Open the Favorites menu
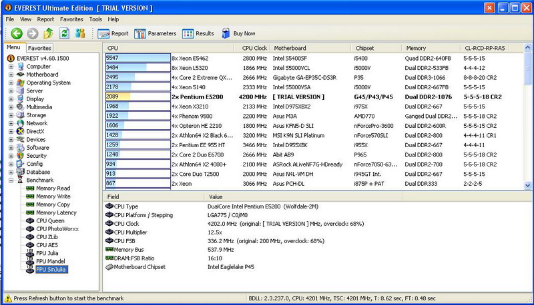Screen dimensions: 534x305 tap(71, 19)
